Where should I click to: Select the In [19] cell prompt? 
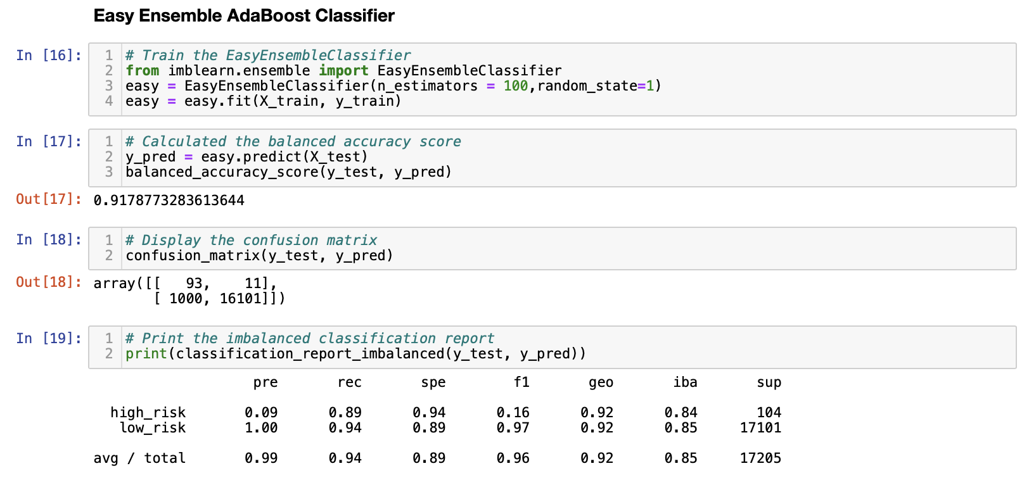coord(49,338)
